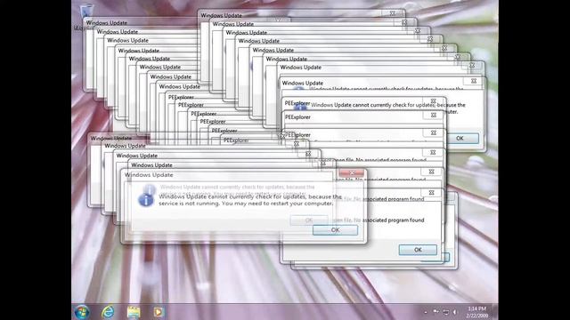Open the network tray icon
Screen dimensions: 570x320
pyautogui.click(x=445, y=312)
